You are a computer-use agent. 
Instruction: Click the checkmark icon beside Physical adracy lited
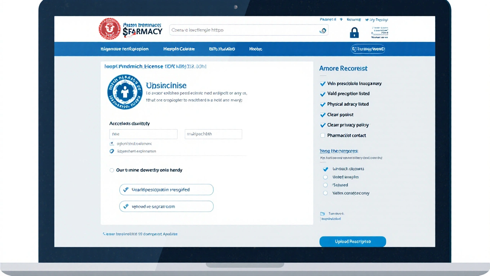point(322,104)
